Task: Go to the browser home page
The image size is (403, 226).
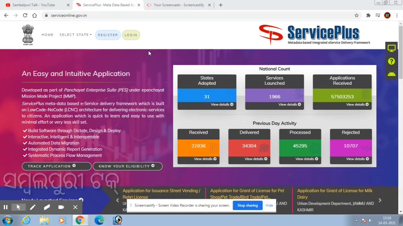Action: [x=35, y=15]
